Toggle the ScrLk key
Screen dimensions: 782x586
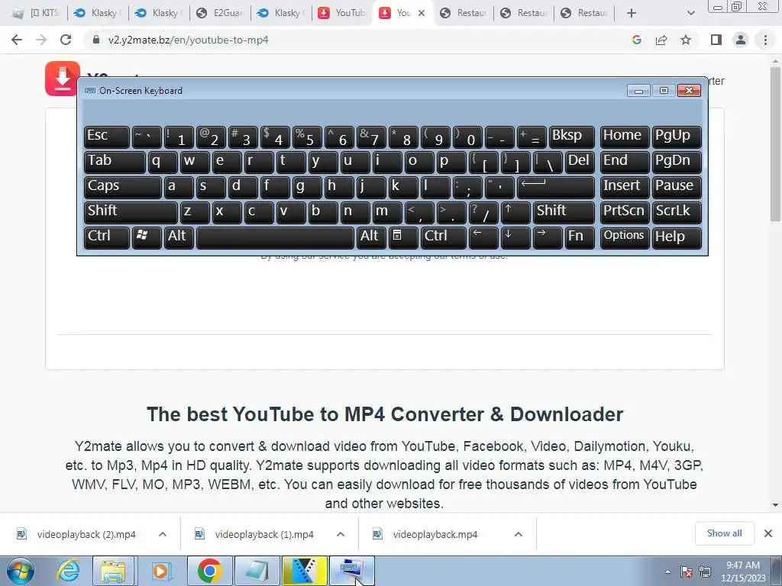pos(677,212)
